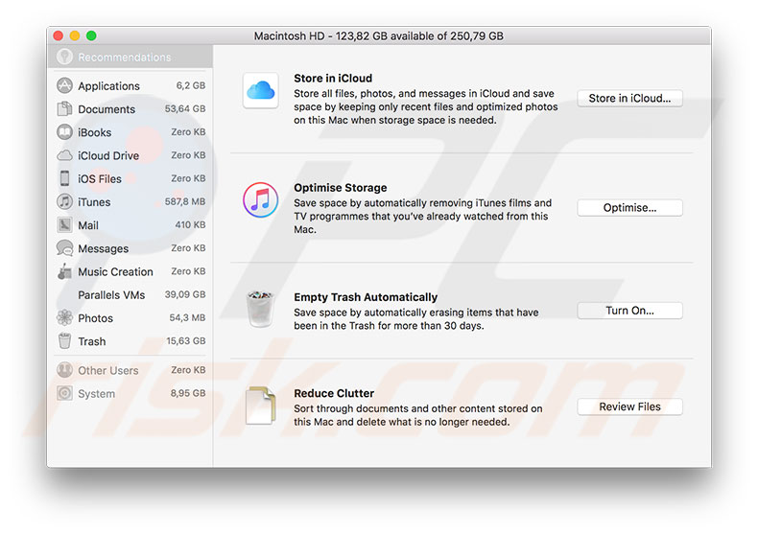The height and width of the screenshot is (534, 758).
Task: Click the Trash bin sidebar icon
Action: click(x=64, y=341)
